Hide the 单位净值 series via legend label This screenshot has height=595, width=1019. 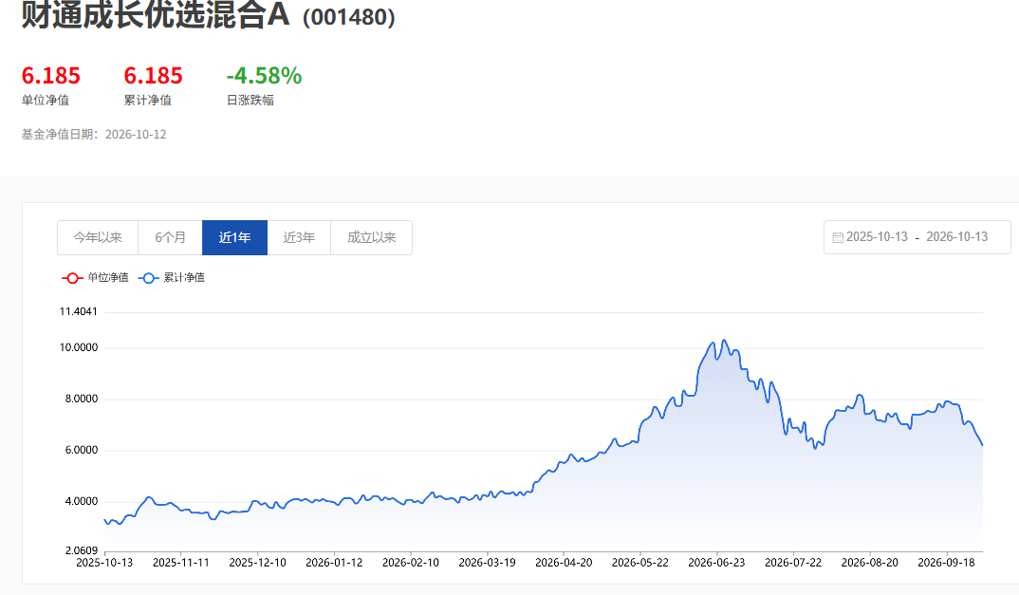(x=108, y=278)
